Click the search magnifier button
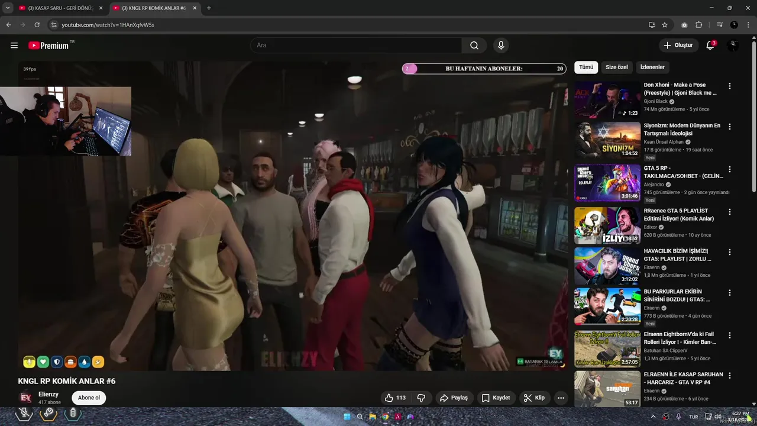 pyautogui.click(x=474, y=46)
